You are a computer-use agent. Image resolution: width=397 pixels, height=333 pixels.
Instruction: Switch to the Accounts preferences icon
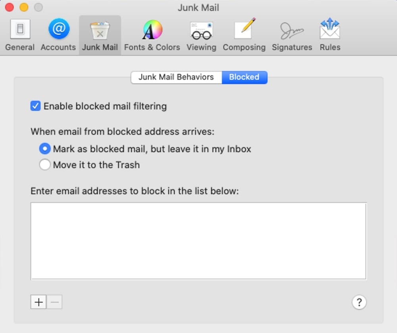[x=58, y=35]
